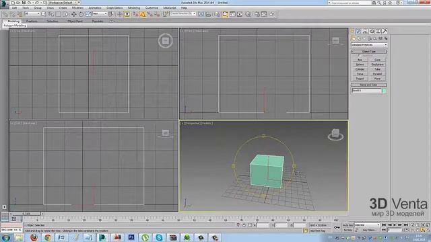Viewport: 431px width, 242px height.
Task: Open the Modifiers menu
Action: click(x=77, y=8)
